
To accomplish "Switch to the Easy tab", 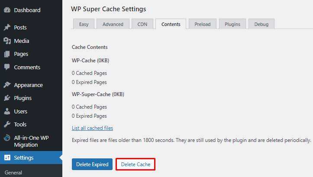I will click(84, 24).
